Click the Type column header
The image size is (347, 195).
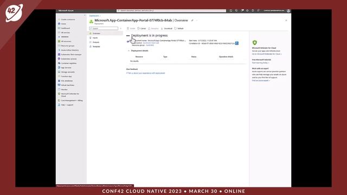(165, 57)
